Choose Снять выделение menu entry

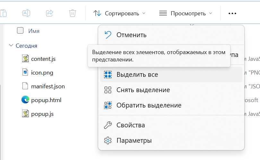(143, 90)
